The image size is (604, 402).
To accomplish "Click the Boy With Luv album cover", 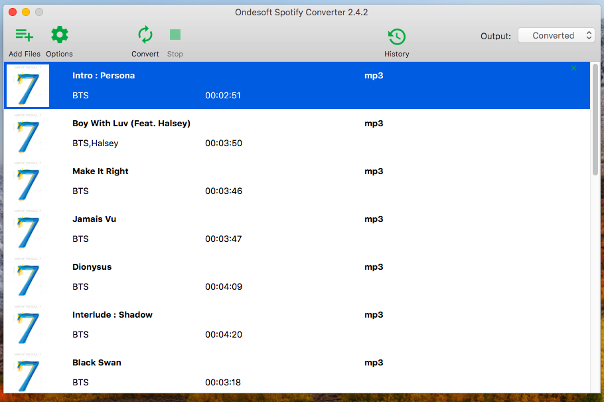I will pos(28,134).
